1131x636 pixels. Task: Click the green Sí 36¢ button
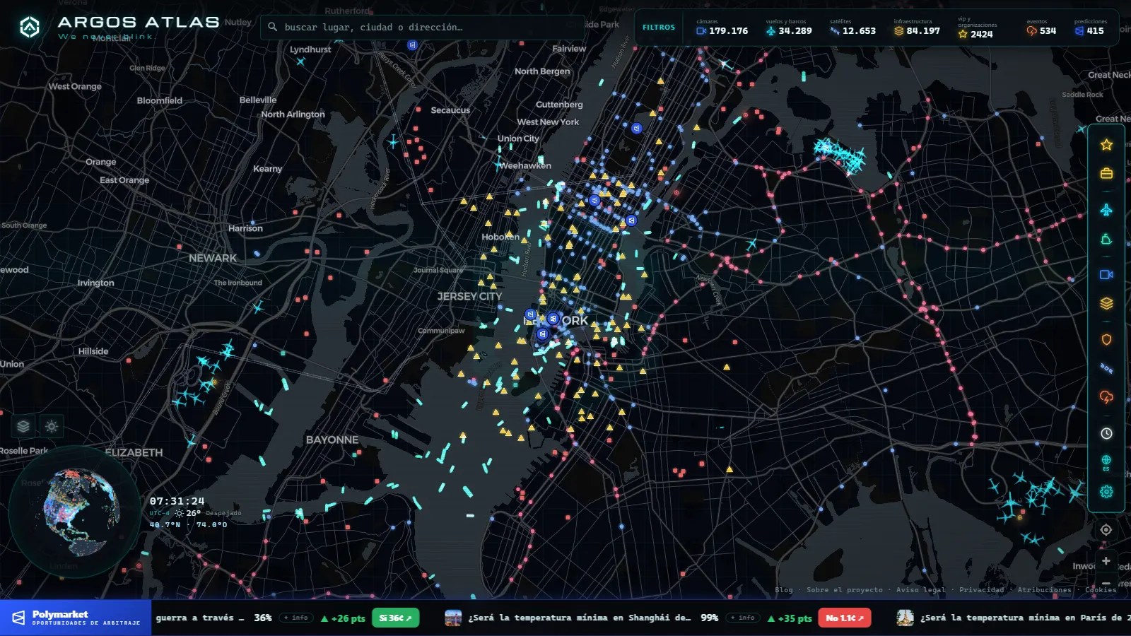395,618
